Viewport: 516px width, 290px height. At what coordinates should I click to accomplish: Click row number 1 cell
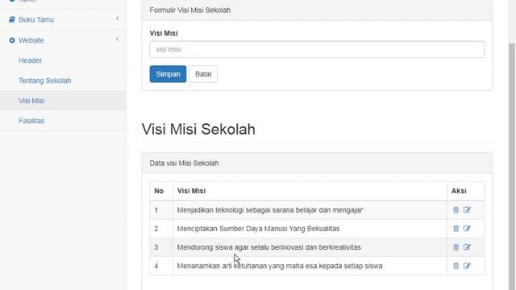(161, 209)
